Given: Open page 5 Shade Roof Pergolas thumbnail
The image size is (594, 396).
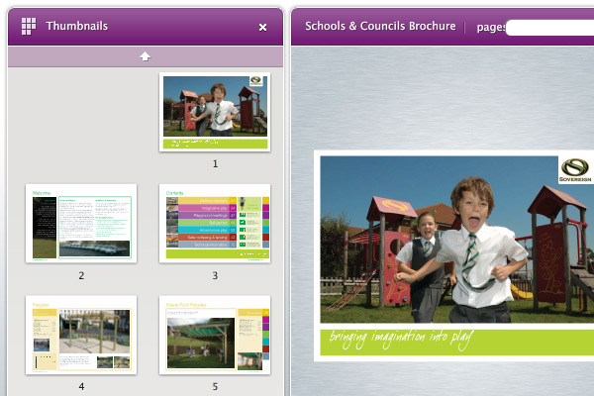Looking at the screenshot, I should pos(215,335).
